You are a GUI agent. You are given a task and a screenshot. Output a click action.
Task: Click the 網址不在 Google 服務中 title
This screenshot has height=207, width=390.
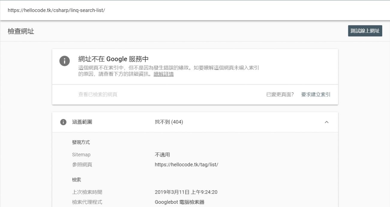(113, 59)
